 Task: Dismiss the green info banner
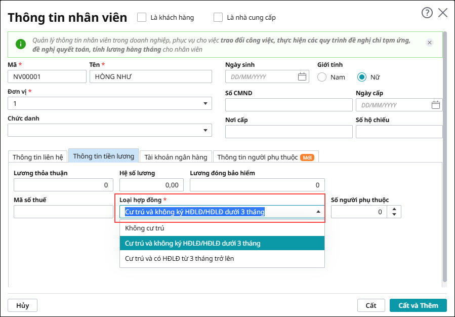[x=430, y=43]
